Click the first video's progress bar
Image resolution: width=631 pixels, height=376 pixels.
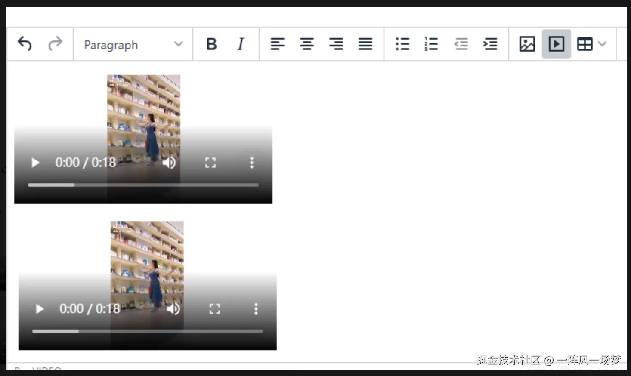[x=143, y=185]
